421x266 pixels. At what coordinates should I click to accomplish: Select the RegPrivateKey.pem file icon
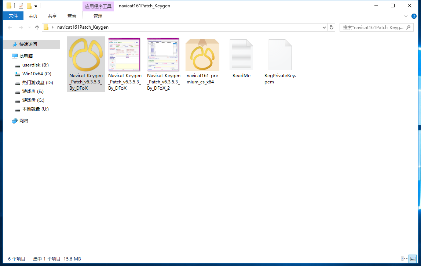pos(280,55)
